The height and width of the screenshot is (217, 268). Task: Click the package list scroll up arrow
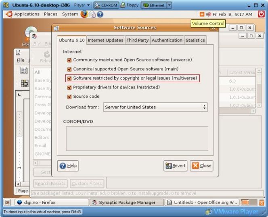(x=259, y=70)
